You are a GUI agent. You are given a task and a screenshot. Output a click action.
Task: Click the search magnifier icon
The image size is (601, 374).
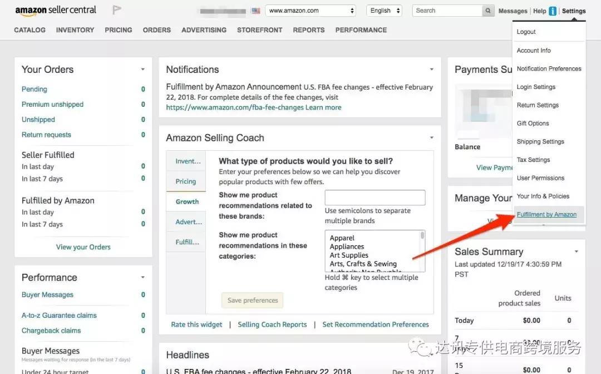coord(488,11)
